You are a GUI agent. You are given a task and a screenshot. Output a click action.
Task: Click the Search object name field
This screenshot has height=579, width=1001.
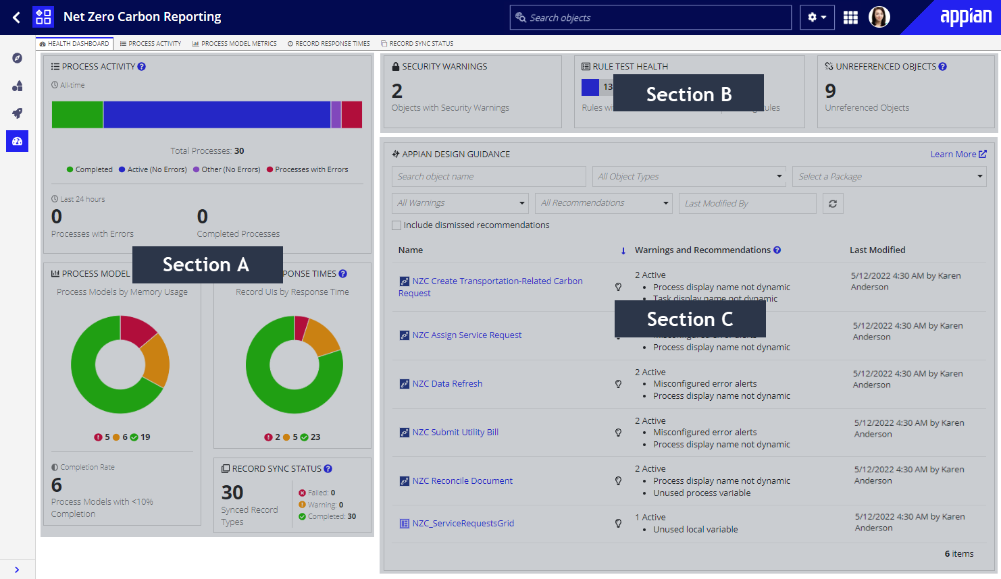488,176
